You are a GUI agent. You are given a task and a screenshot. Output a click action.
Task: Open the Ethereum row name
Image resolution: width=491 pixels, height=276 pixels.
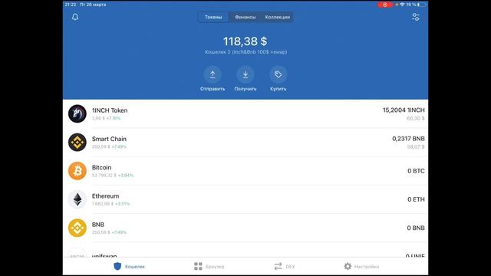pyautogui.click(x=105, y=196)
